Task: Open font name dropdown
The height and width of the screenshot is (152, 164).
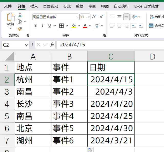Action: point(77,17)
